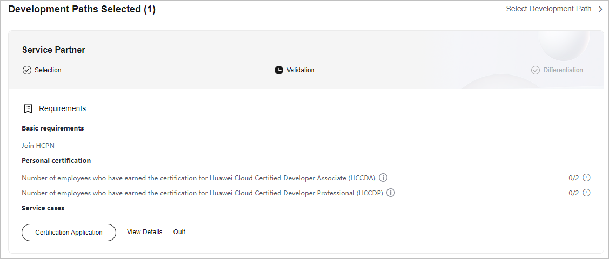Click the Selection step checkmark icon
Viewport: 609px width, 259px height.
[27, 70]
